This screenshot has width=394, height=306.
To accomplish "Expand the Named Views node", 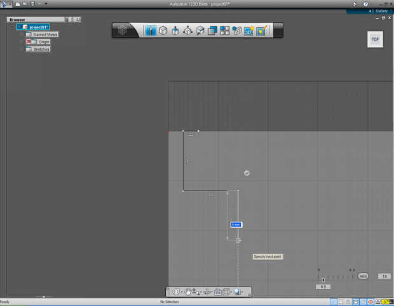I will (x=22, y=34).
